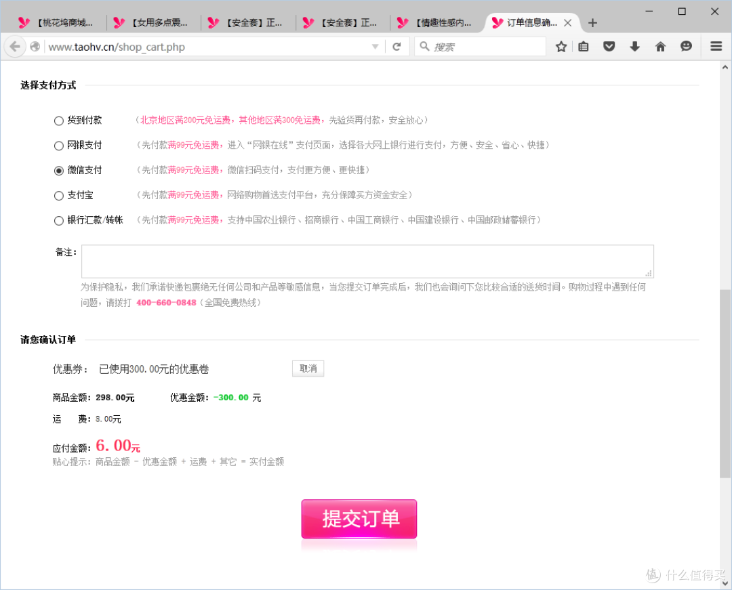Close the browser window
The image size is (732, 590).
[715, 12]
